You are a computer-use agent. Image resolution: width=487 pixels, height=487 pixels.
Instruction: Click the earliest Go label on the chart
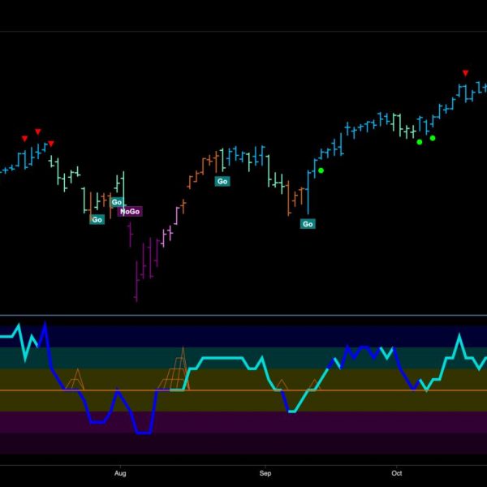click(x=97, y=220)
